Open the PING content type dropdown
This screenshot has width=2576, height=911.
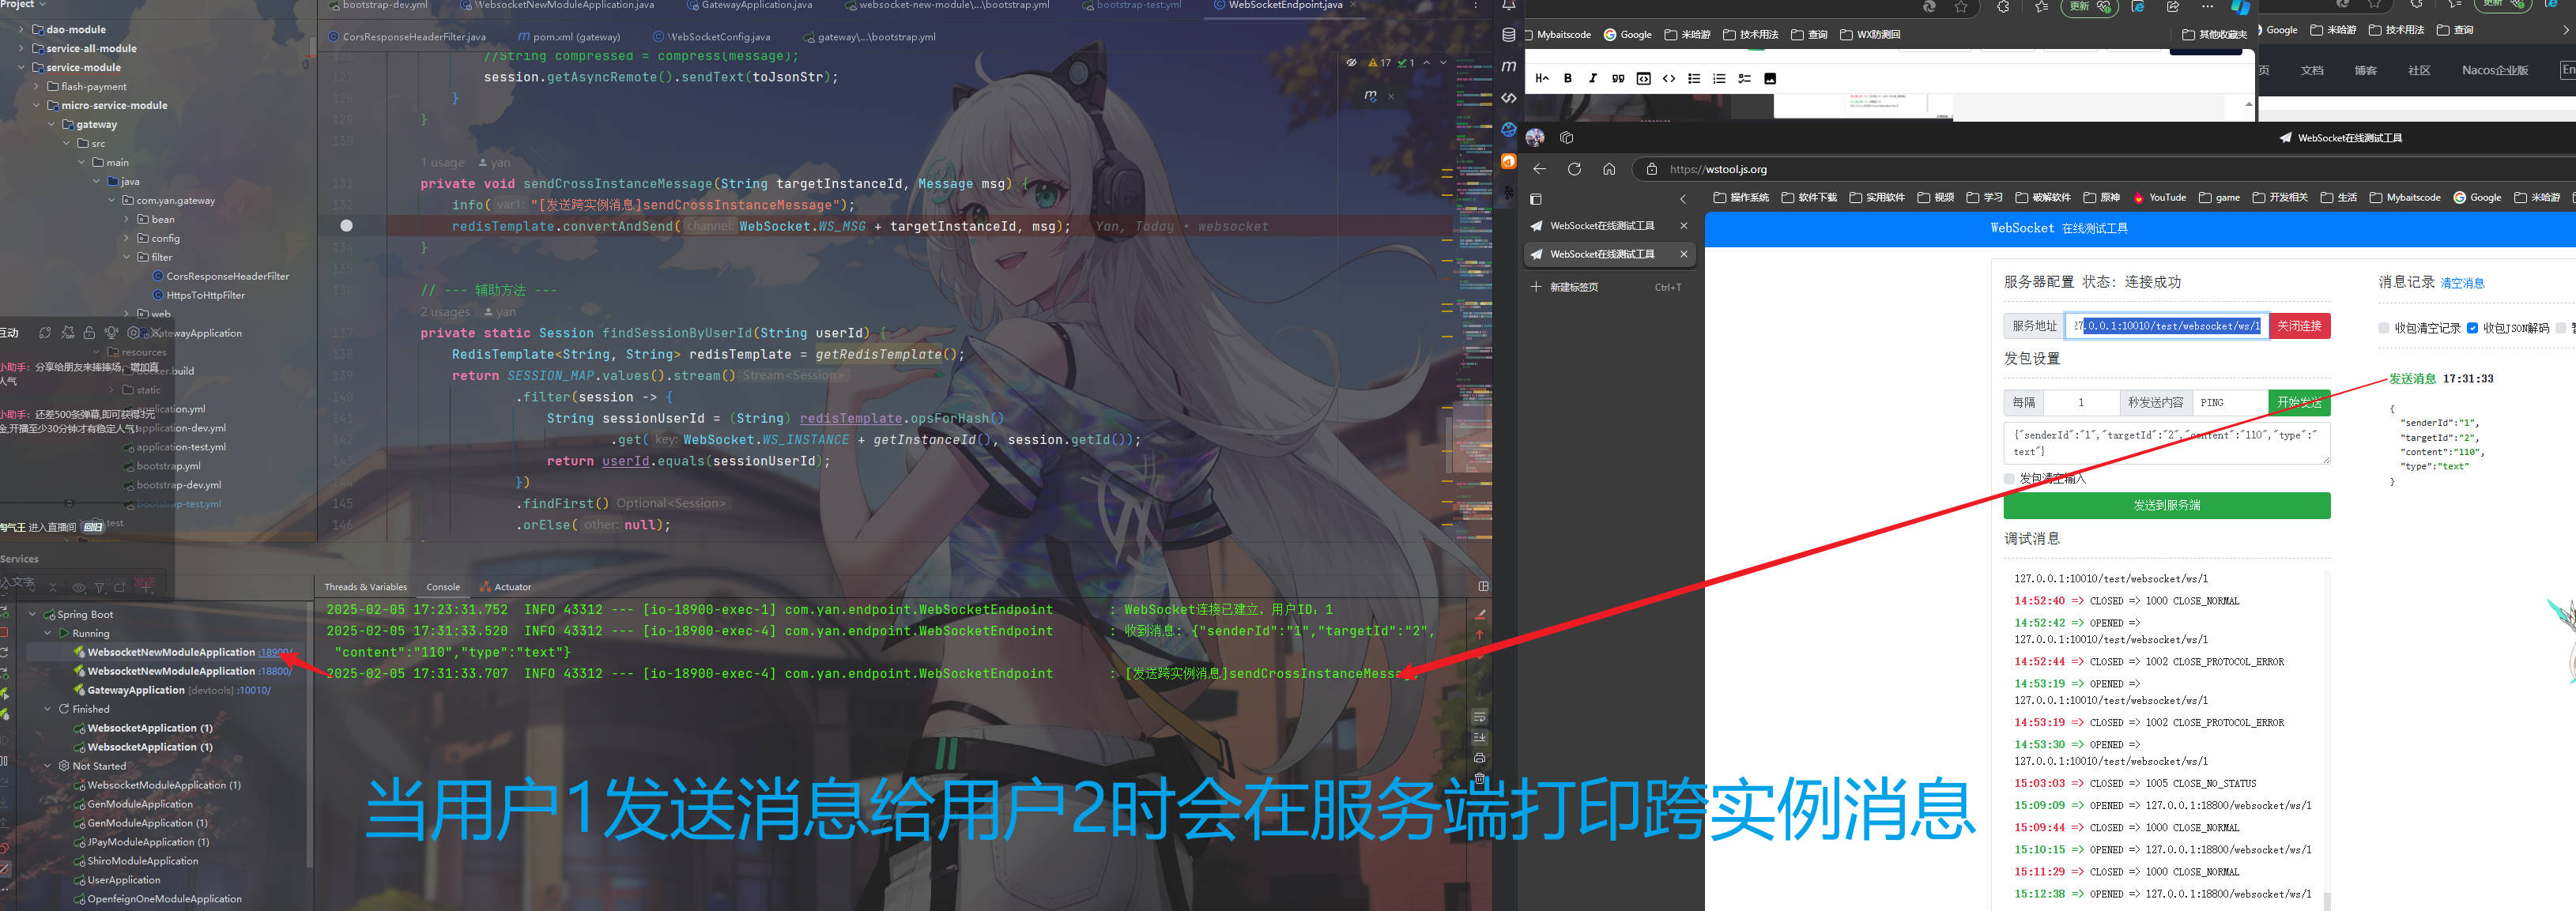pyautogui.click(x=2228, y=402)
